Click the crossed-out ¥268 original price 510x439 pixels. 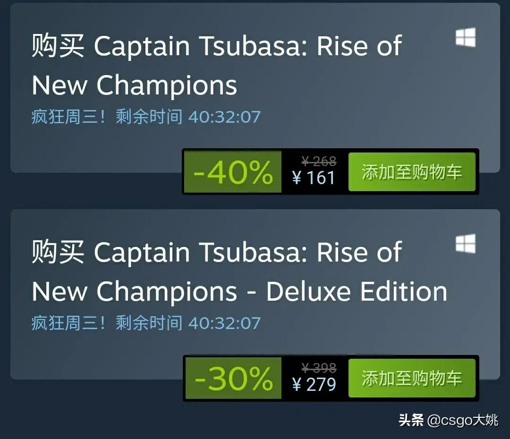[319, 161]
